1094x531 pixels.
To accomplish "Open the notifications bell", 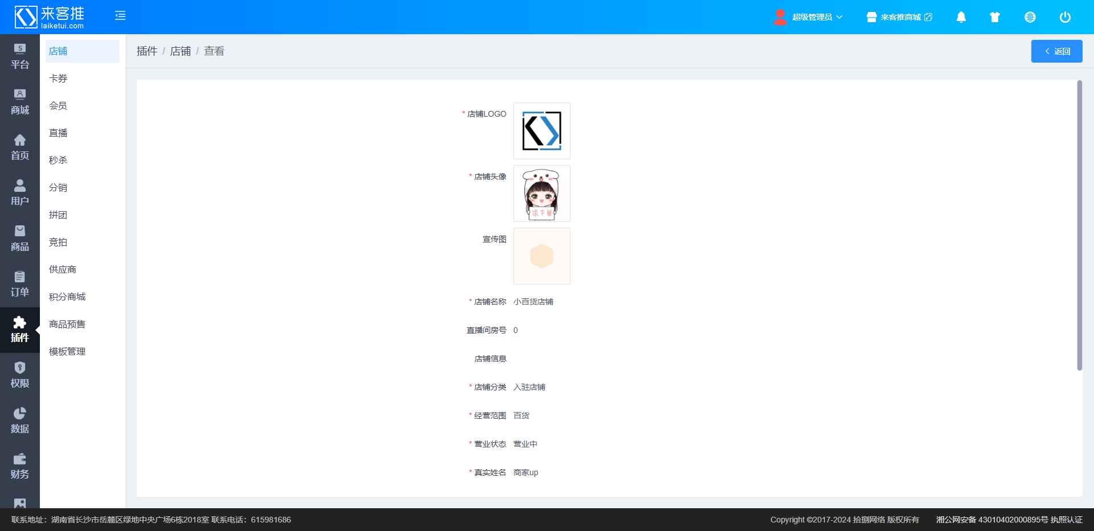I will coord(961,17).
